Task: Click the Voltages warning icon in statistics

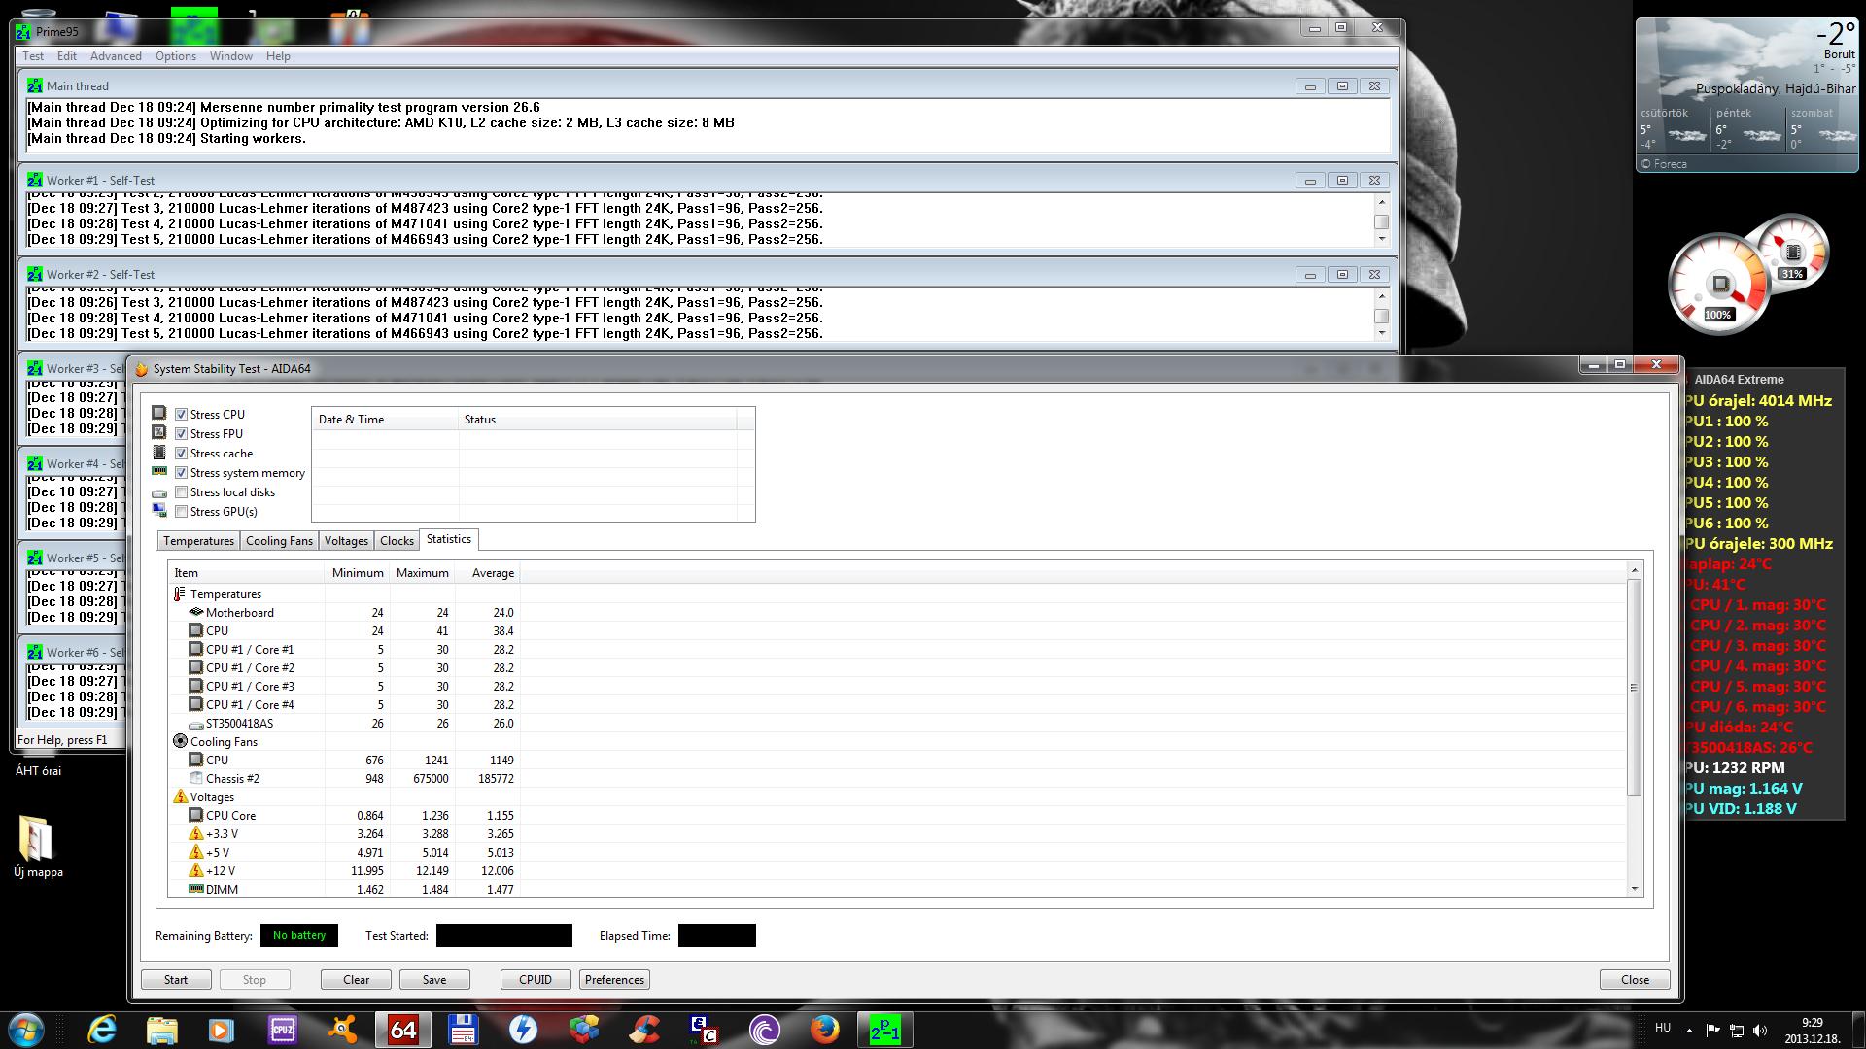Action: point(180,796)
